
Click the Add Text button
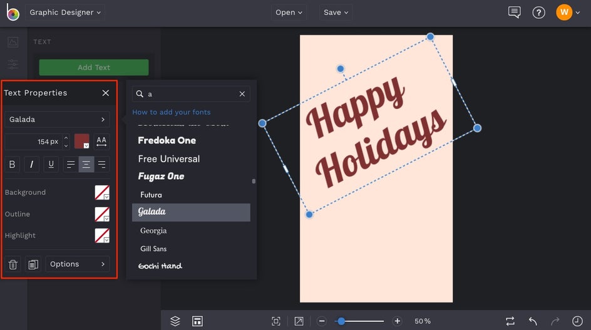click(x=94, y=67)
